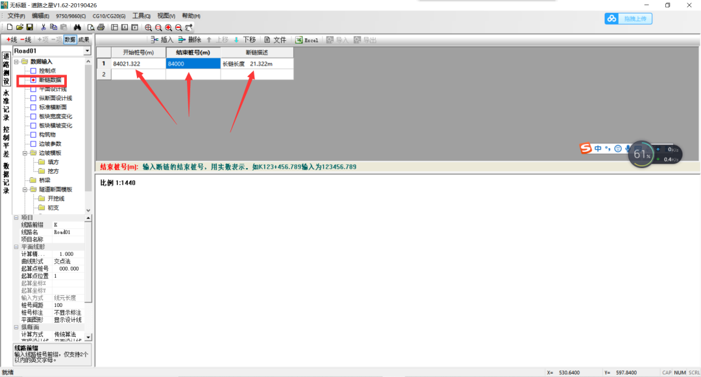701x377 pixels.
Task: Open the 帮助(H) menu
Action: point(191,16)
